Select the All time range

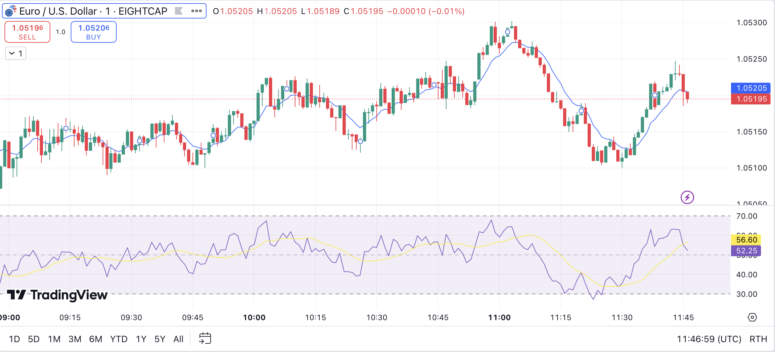(x=178, y=339)
